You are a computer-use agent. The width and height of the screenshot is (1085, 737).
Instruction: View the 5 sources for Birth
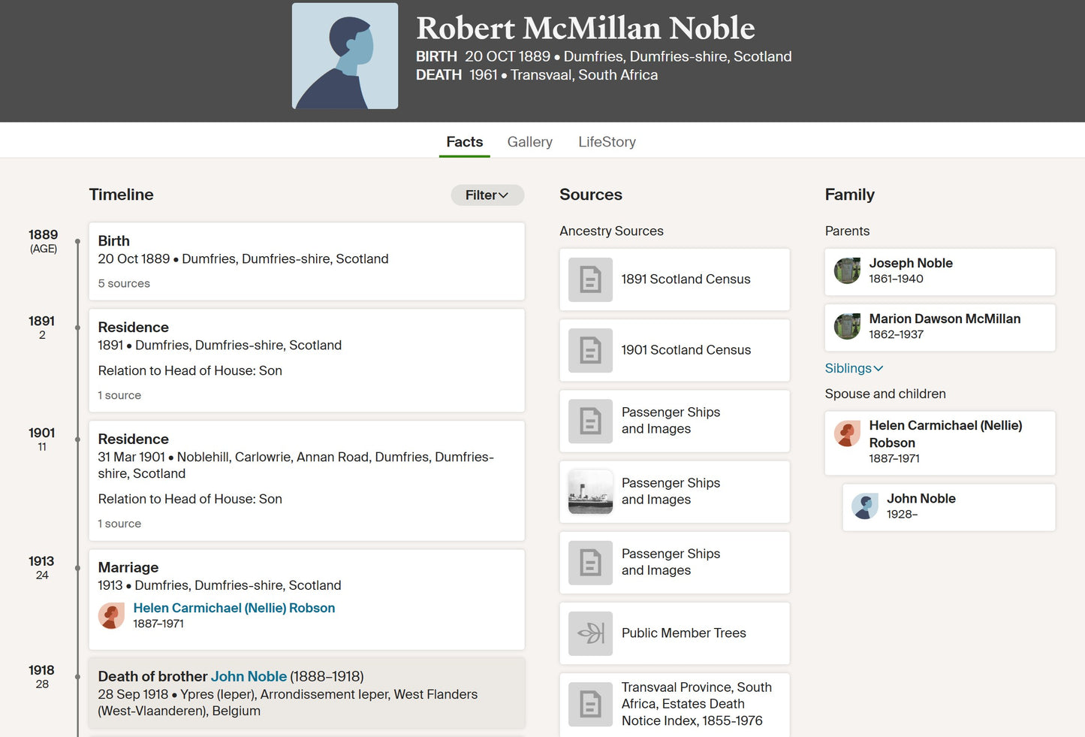pyautogui.click(x=124, y=283)
